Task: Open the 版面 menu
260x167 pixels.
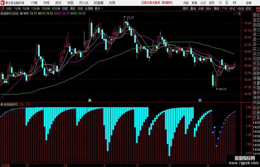Action: pos(195,3)
